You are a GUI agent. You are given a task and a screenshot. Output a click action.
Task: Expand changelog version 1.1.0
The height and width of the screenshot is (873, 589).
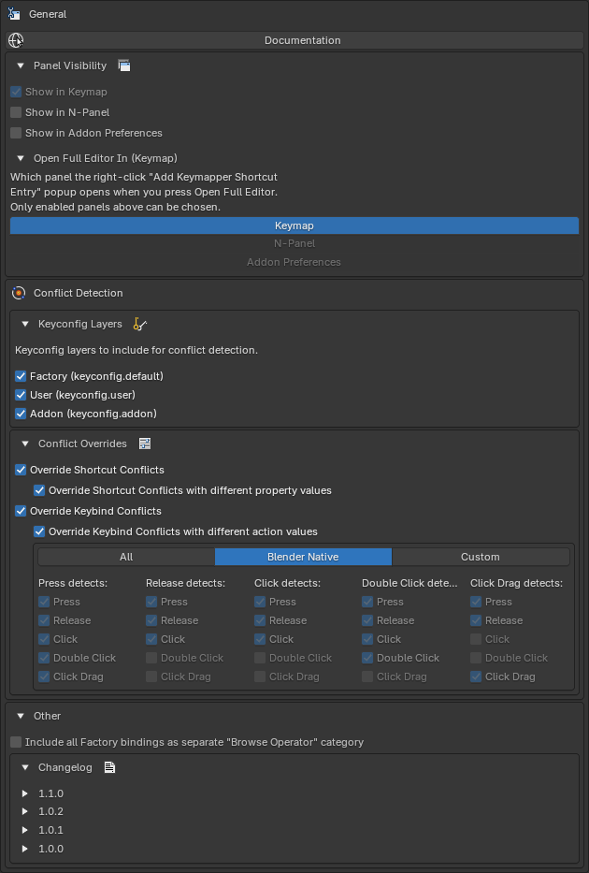point(25,793)
